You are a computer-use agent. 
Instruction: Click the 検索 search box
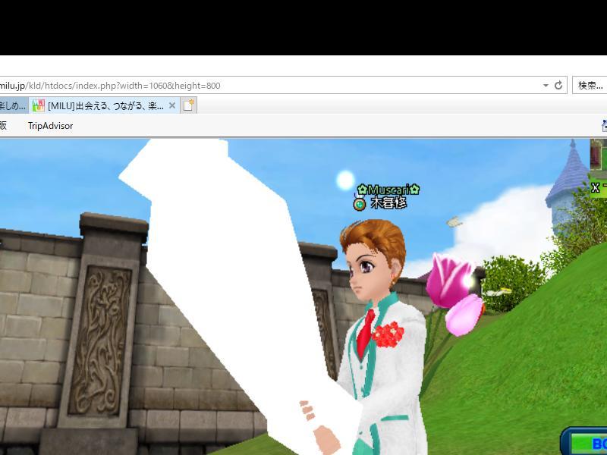tap(590, 86)
